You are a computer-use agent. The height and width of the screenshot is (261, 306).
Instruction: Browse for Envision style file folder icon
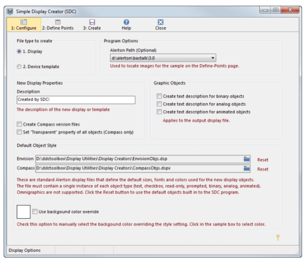tap(247, 159)
